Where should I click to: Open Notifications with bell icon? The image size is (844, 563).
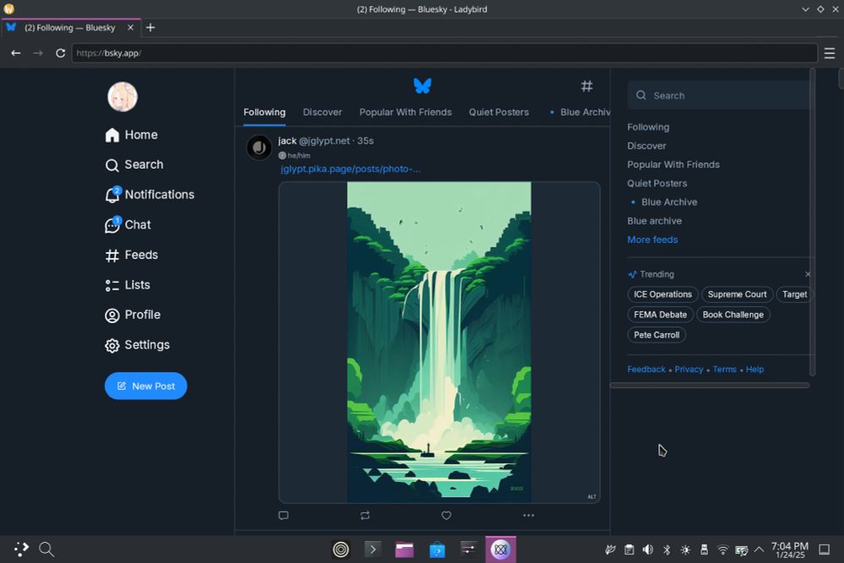click(149, 194)
